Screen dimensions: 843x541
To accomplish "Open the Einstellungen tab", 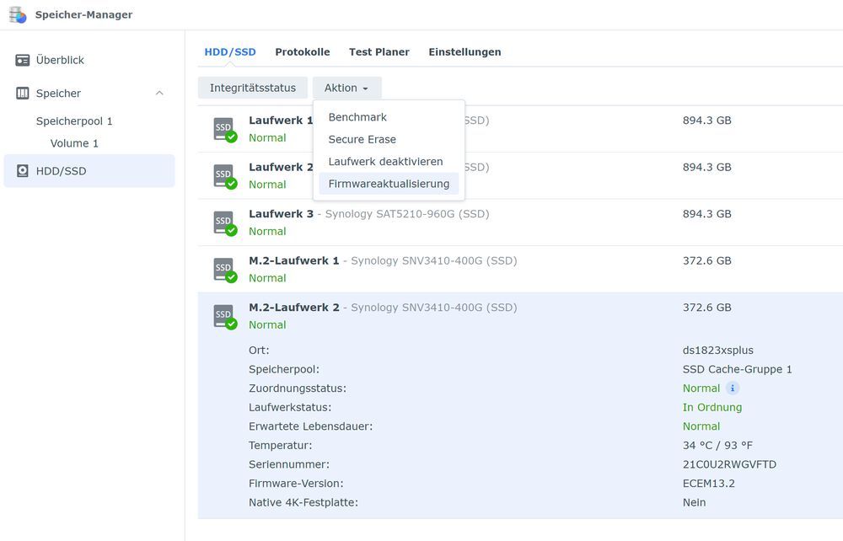I will 464,52.
